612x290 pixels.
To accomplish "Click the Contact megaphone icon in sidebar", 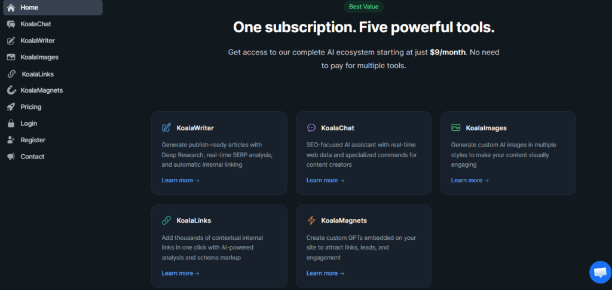I will pyautogui.click(x=11, y=157).
